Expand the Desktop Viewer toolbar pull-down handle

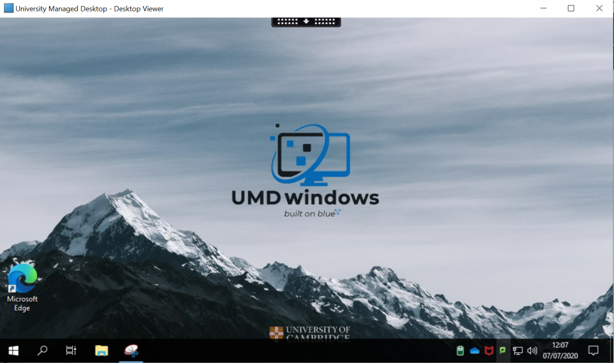point(306,22)
